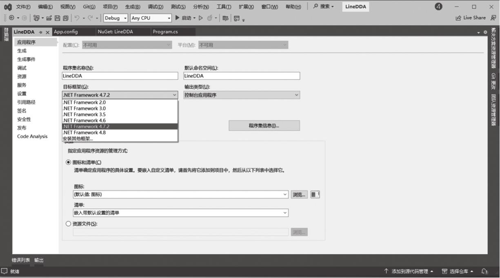Click the icon preview box next to 浏览
The image size is (500, 278).
(315, 195)
